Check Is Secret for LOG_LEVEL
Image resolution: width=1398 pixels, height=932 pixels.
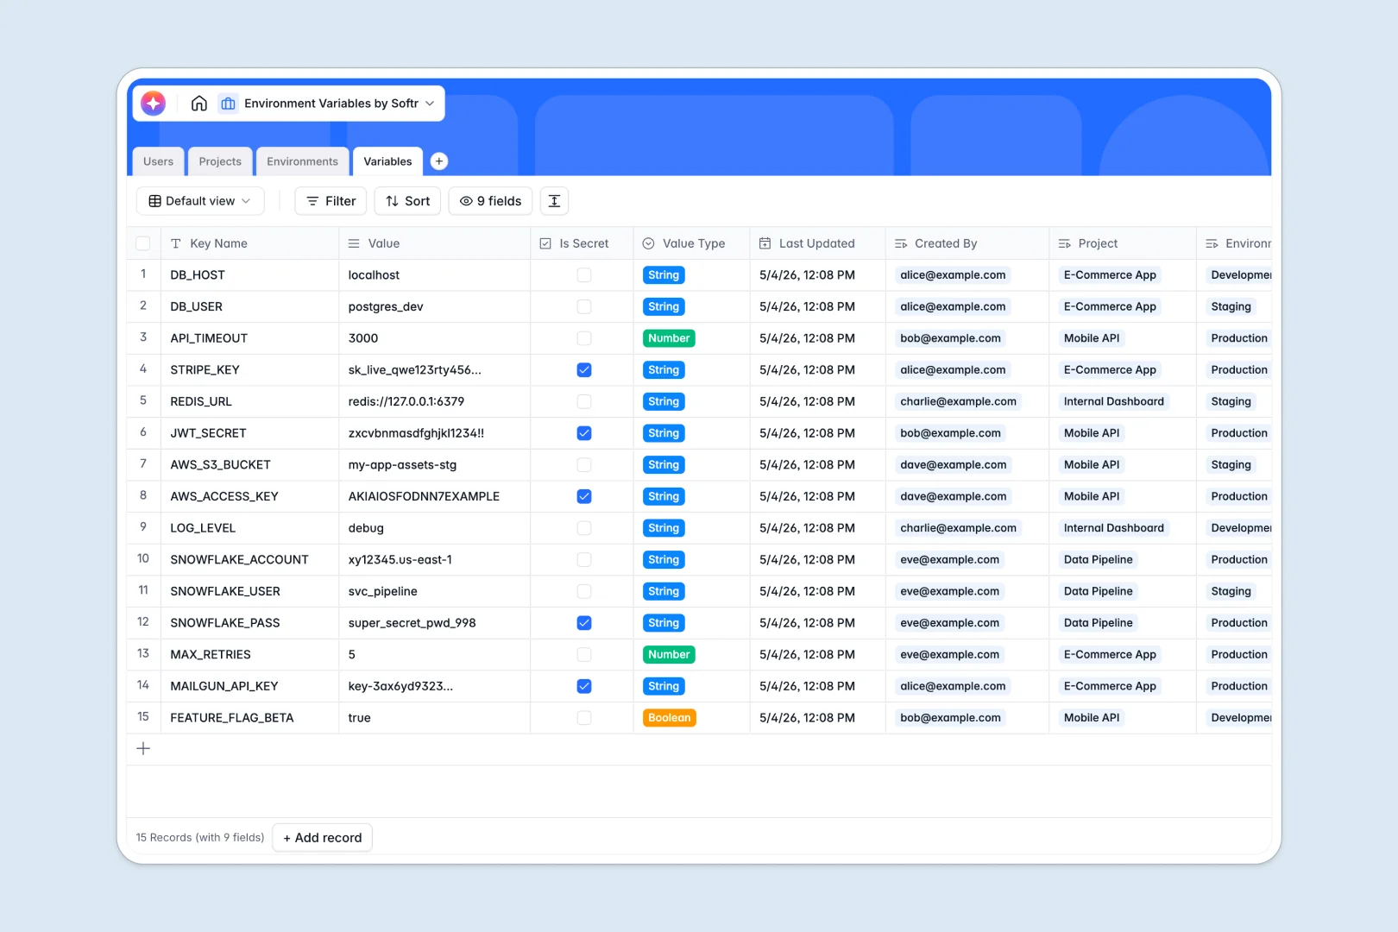click(x=584, y=528)
